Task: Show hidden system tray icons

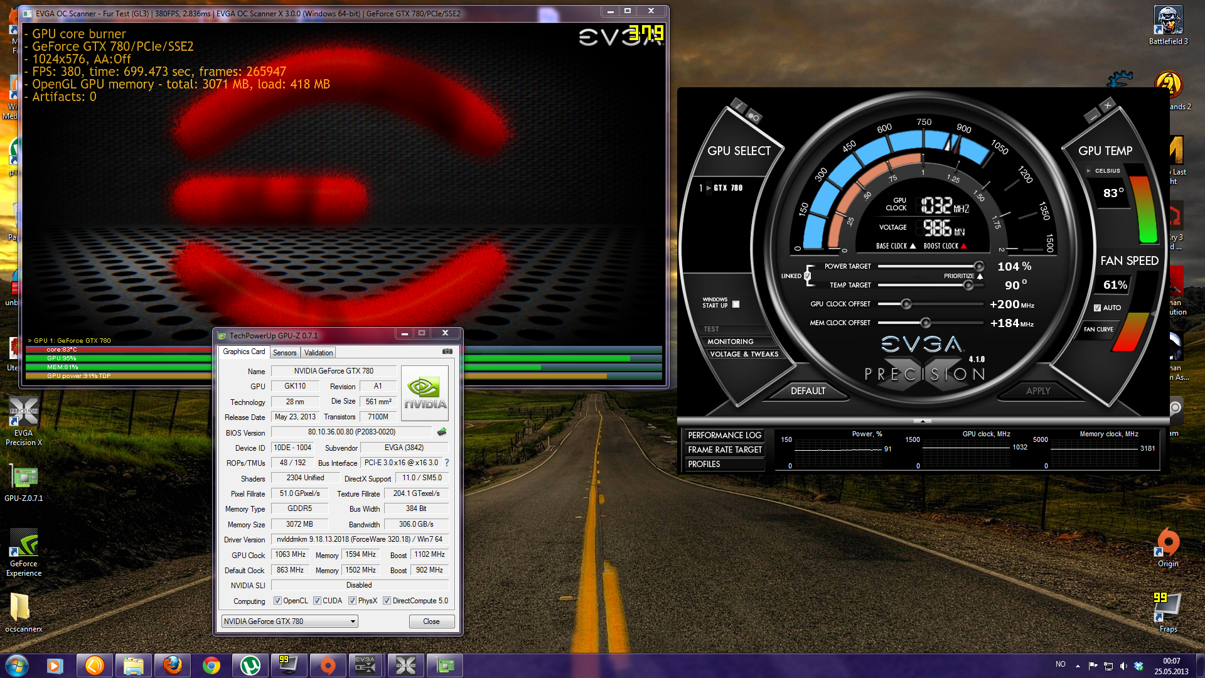Action: coord(1078,666)
